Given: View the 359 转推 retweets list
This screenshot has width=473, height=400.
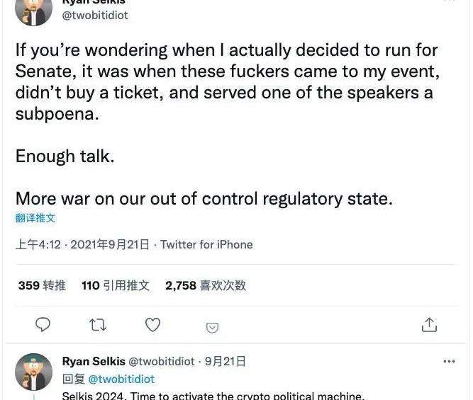Looking at the screenshot, I should tap(42, 285).
